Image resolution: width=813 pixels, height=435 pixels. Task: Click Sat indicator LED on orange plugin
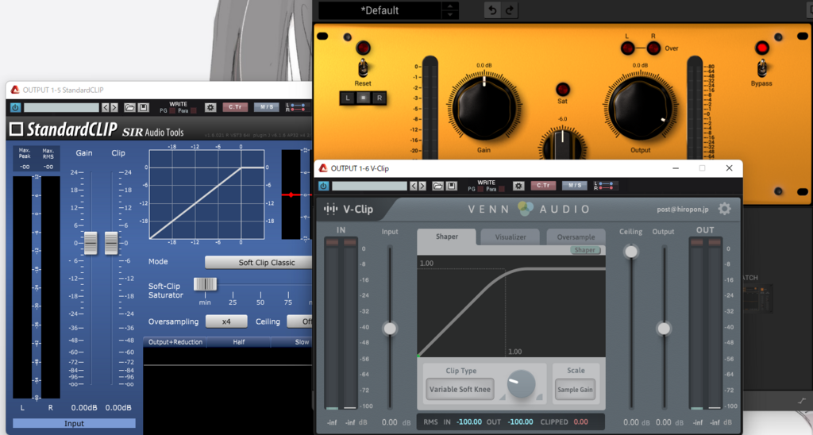(563, 89)
